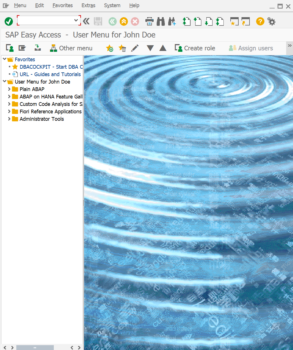Select Fiori Reference Applications tree label
The height and width of the screenshot is (350, 293).
(x=51, y=111)
